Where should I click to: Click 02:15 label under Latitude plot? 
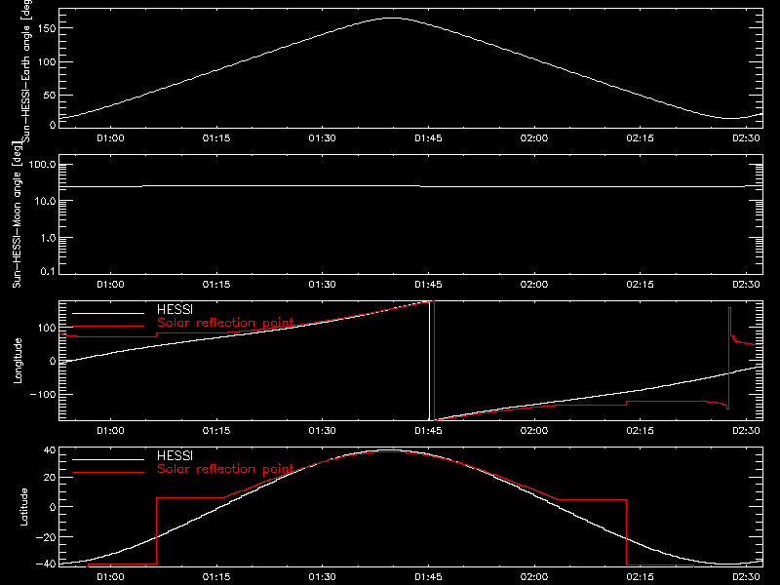pyautogui.click(x=641, y=577)
